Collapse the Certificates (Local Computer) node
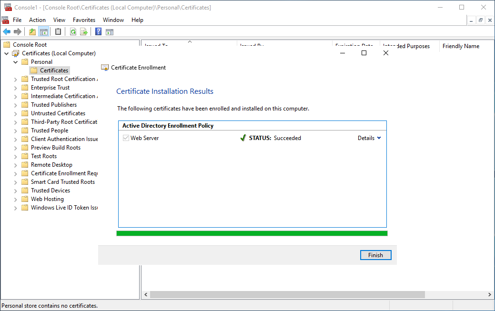Screen dimensions: 495x311 click(6, 53)
